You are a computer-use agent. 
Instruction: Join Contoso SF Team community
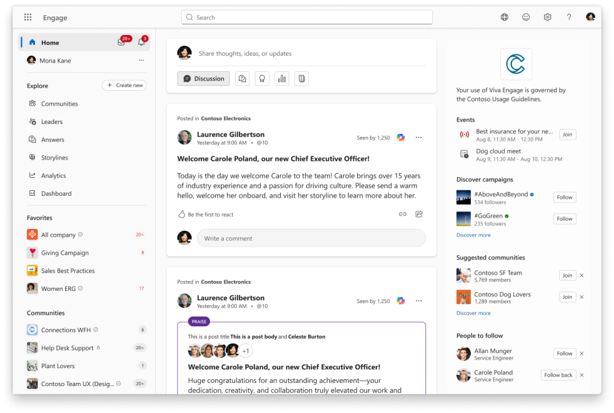567,275
